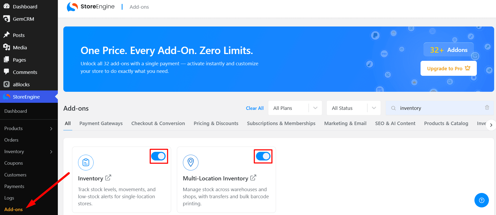This screenshot has height=215, width=496.
Task: Open Add-ons in StoreEngine menu
Action: tap(13, 209)
